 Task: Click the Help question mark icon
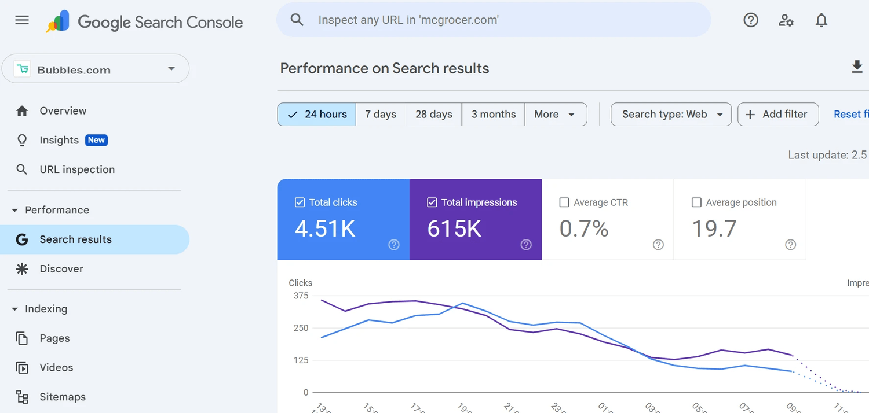[x=751, y=20]
